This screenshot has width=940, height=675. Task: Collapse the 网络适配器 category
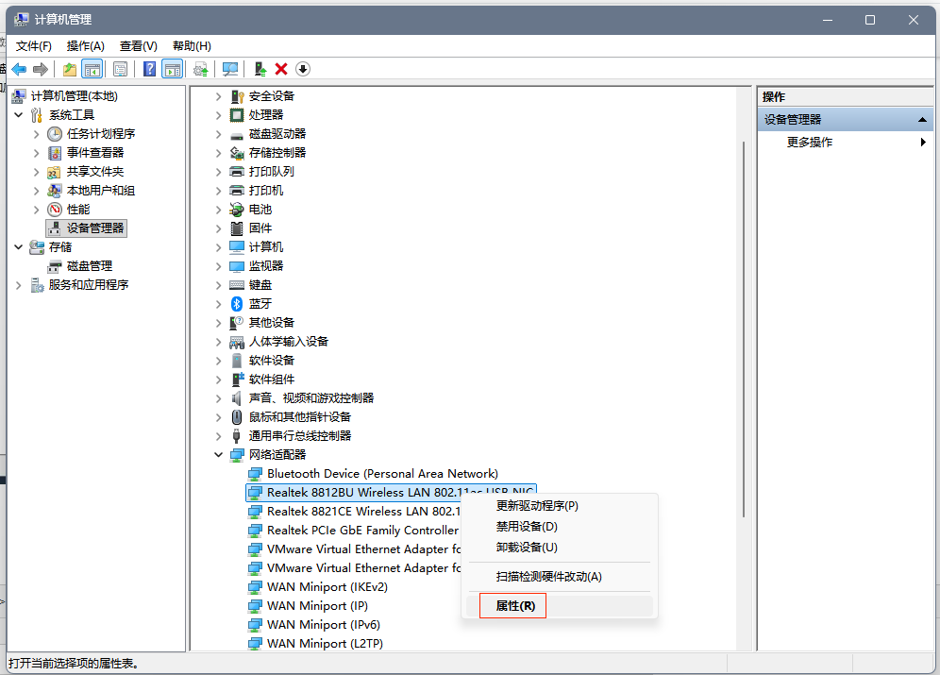coord(218,455)
